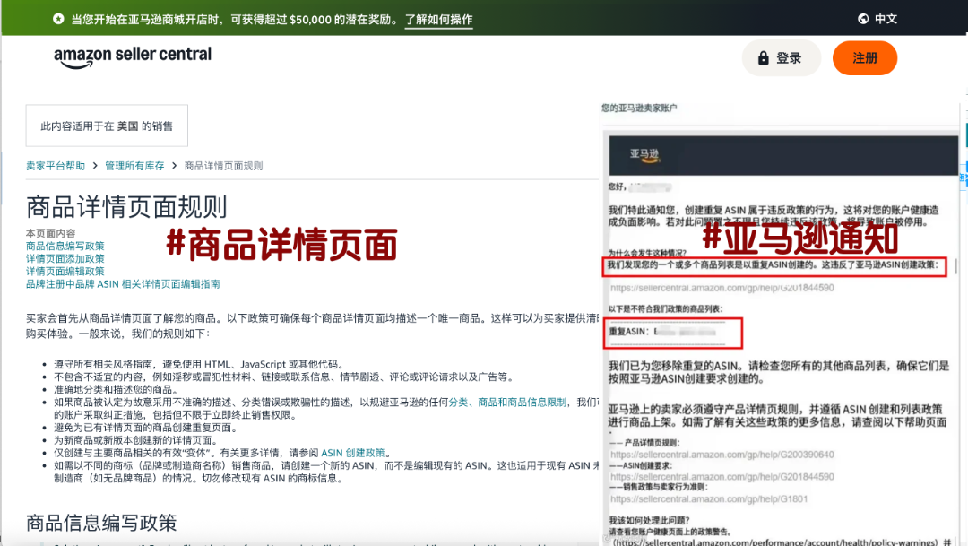This screenshot has height=546, width=968.
Task: Switch language via 中文 selector
Action: [x=886, y=19]
